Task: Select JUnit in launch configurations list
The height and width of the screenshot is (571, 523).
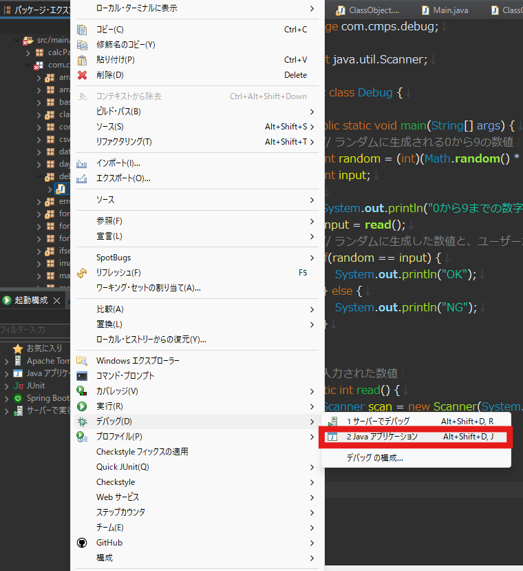Action: coord(35,386)
